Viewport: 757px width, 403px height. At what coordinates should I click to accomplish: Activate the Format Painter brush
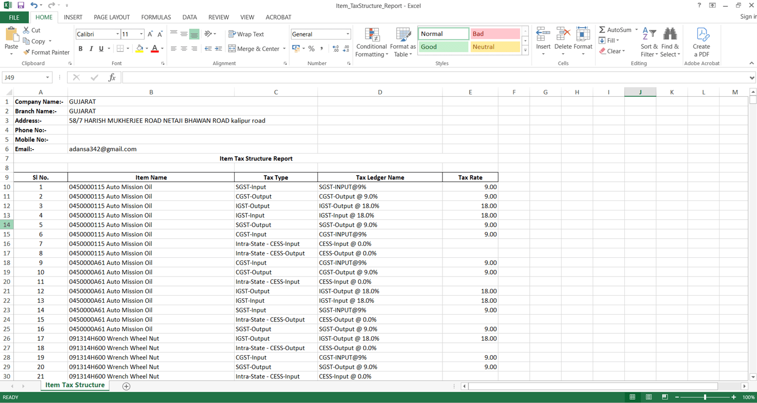[46, 52]
